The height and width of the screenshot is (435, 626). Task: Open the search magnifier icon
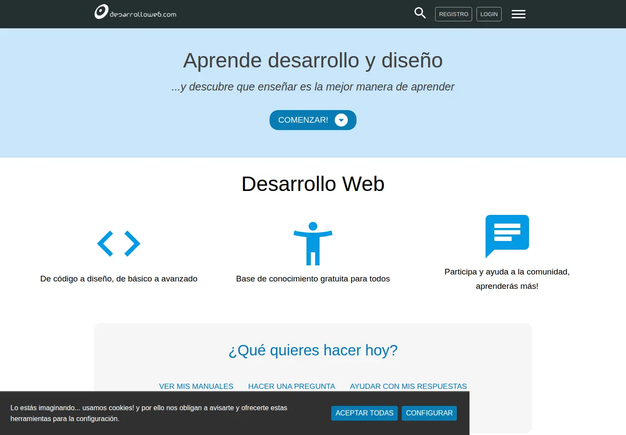pyautogui.click(x=420, y=13)
